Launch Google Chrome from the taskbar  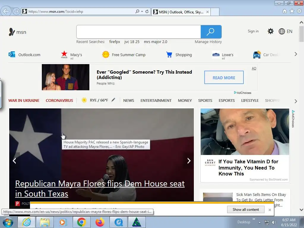click(x=81, y=222)
